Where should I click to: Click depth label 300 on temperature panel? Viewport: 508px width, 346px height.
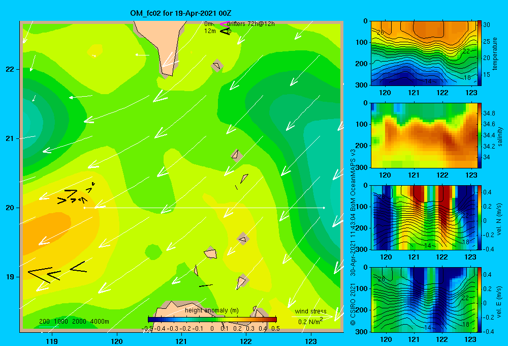pyautogui.click(x=362, y=85)
